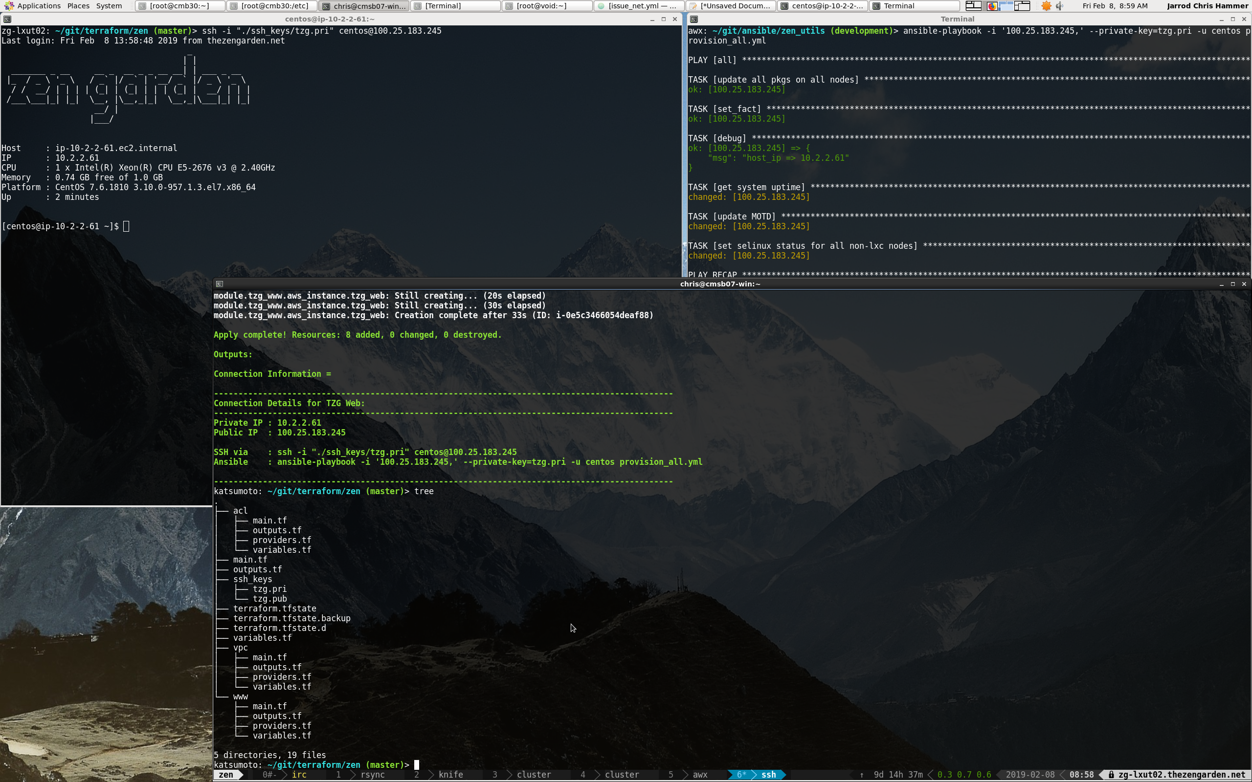This screenshot has width=1252, height=782.
Task: Open the Unsaved Document taskbar window
Action: coord(731,6)
